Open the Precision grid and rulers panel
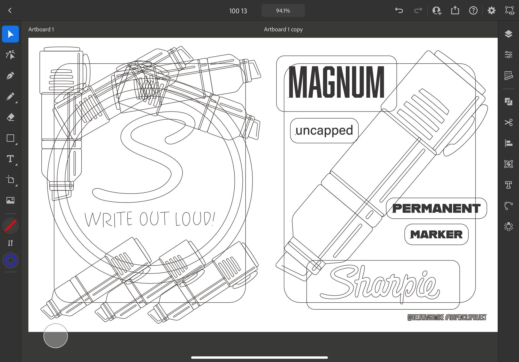 click(x=508, y=76)
